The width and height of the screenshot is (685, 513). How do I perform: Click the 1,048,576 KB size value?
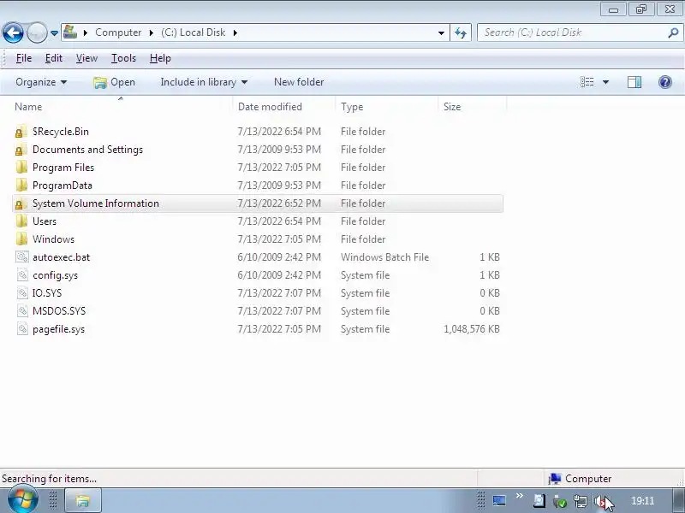(x=472, y=329)
